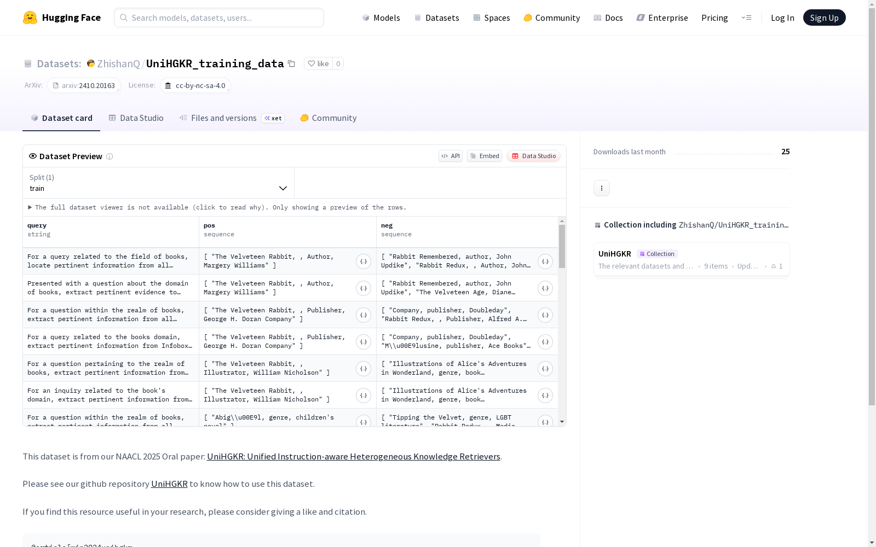Click the table scroll down arrow
The image size is (876, 547).
(562, 422)
